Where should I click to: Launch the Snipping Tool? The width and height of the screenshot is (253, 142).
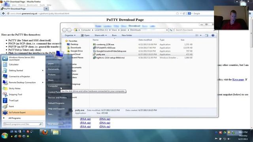[x=23, y=94]
